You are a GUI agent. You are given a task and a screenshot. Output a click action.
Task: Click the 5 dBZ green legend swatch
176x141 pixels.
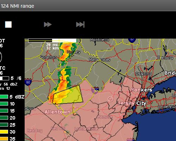tap(4, 97)
